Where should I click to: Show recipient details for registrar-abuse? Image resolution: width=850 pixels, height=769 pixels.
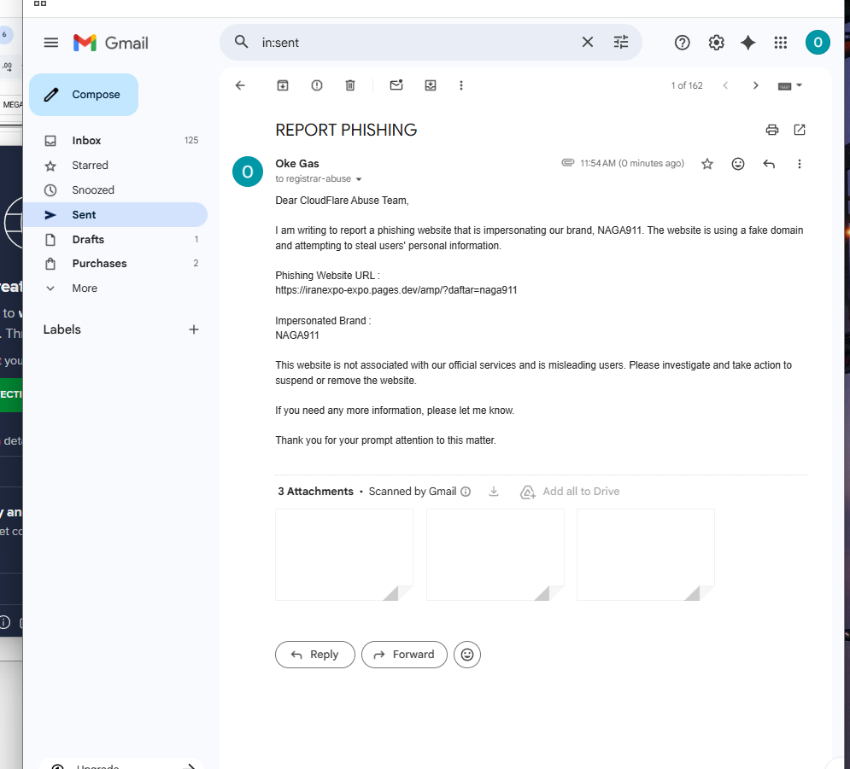pos(358,179)
